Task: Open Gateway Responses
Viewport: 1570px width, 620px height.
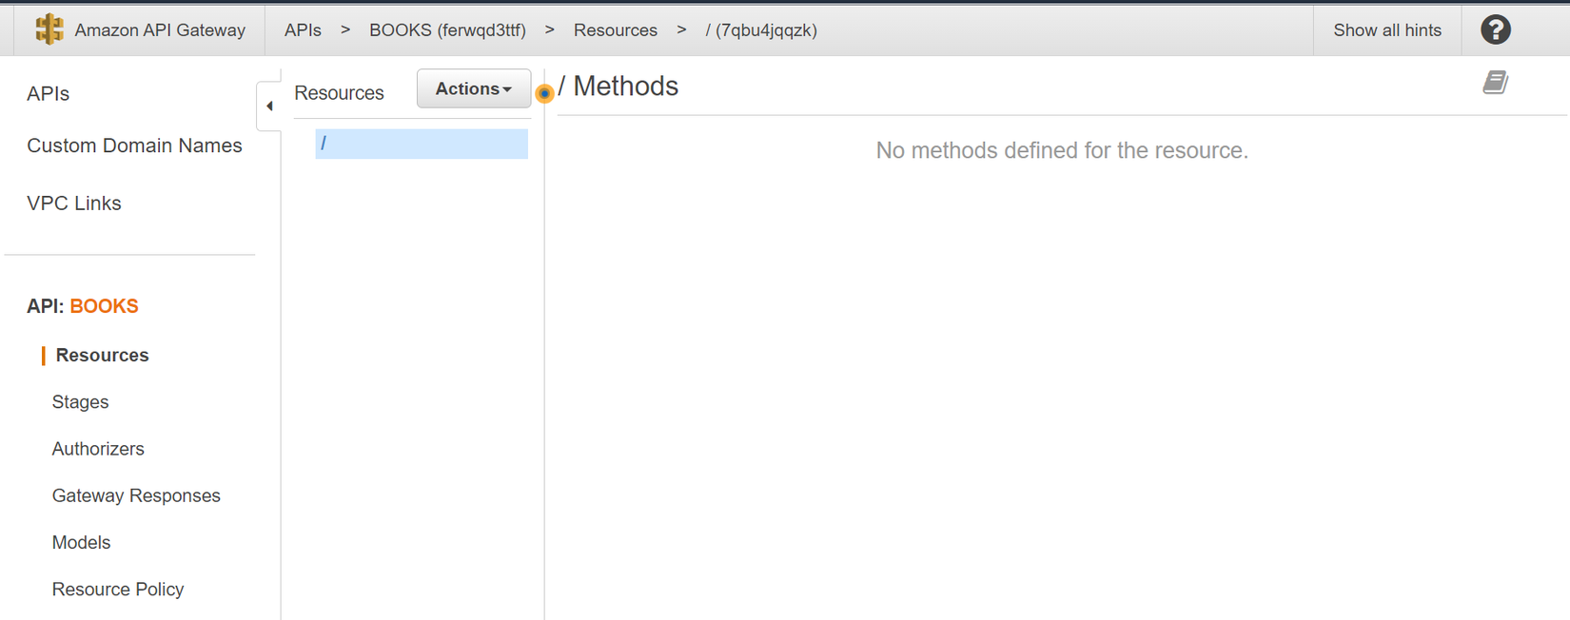Action: pyautogui.click(x=136, y=494)
